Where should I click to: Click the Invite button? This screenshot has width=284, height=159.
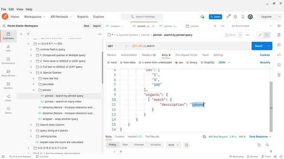click(x=215, y=17)
